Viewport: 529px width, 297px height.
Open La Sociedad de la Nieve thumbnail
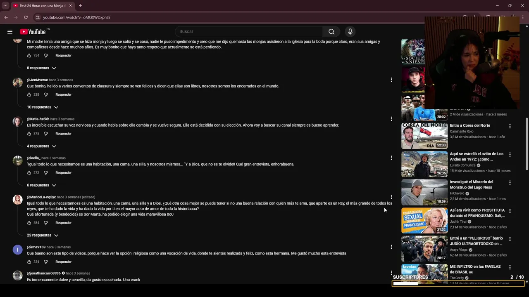coord(413,52)
